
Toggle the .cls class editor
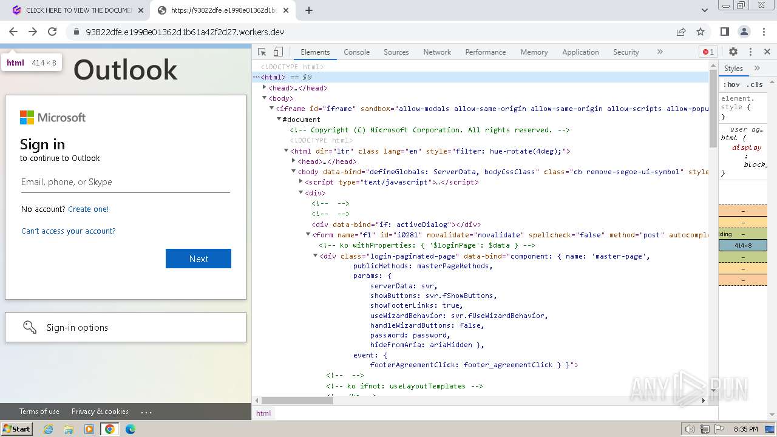[755, 84]
